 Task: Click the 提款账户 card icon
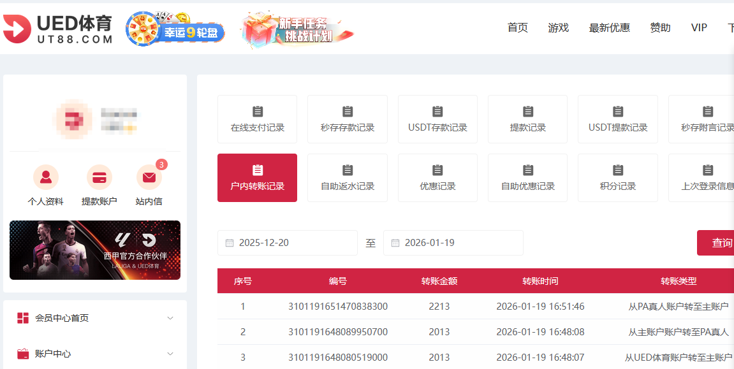(99, 177)
